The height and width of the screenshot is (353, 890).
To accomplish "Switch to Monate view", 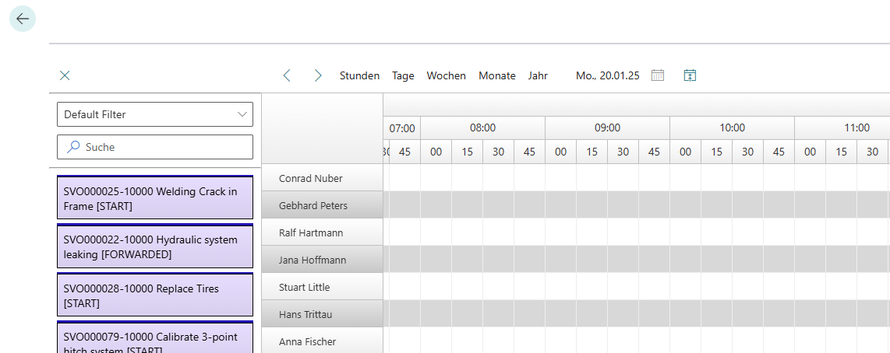I will 497,75.
